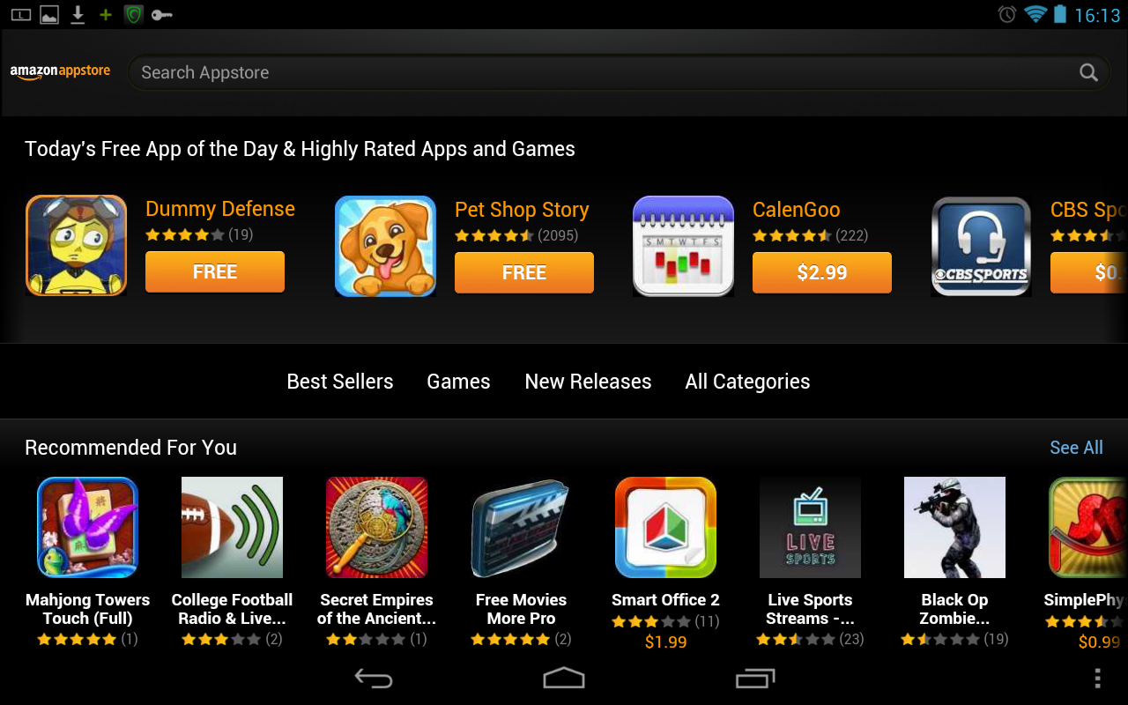Open the overflow menu dots
This screenshot has width=1128, height=705.
1097,678
